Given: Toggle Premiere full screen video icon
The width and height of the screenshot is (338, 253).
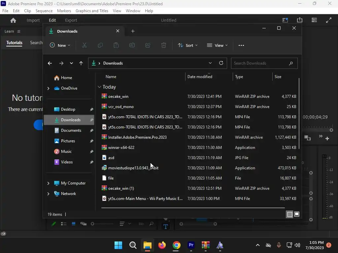Looking at the screenshot, I should point(328,20).
